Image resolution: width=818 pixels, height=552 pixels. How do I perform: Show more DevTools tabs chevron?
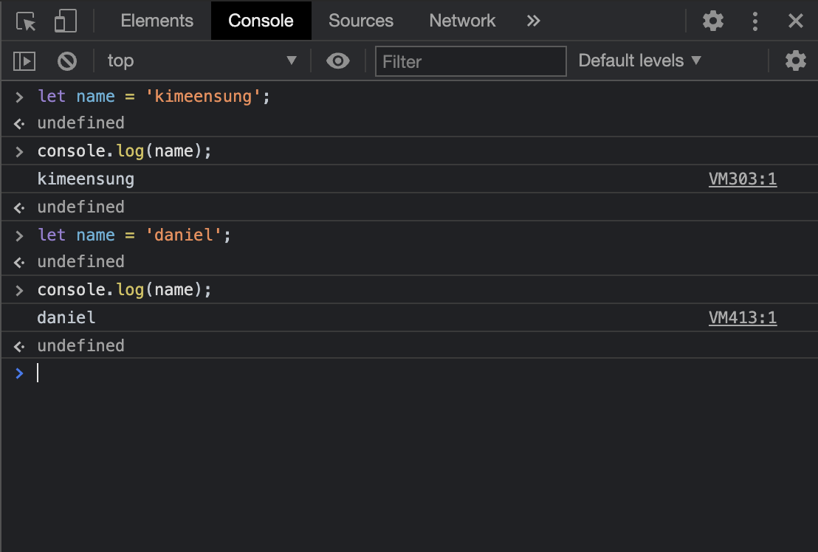533,21
